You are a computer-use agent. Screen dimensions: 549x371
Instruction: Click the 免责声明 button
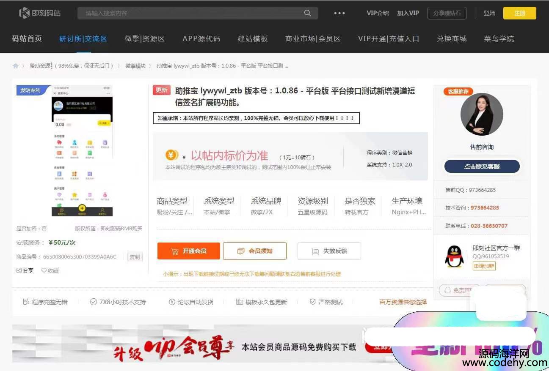point(460,290)
